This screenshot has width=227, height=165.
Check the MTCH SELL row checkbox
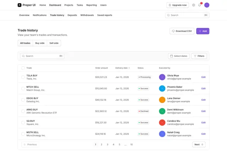[x=23, y=88]
